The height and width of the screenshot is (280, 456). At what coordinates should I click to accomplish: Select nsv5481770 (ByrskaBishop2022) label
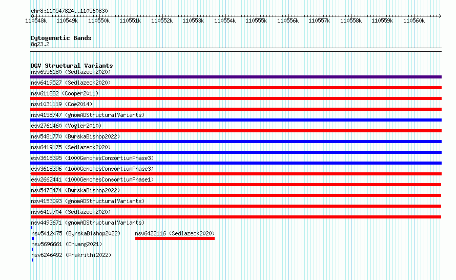pos(75,136)
